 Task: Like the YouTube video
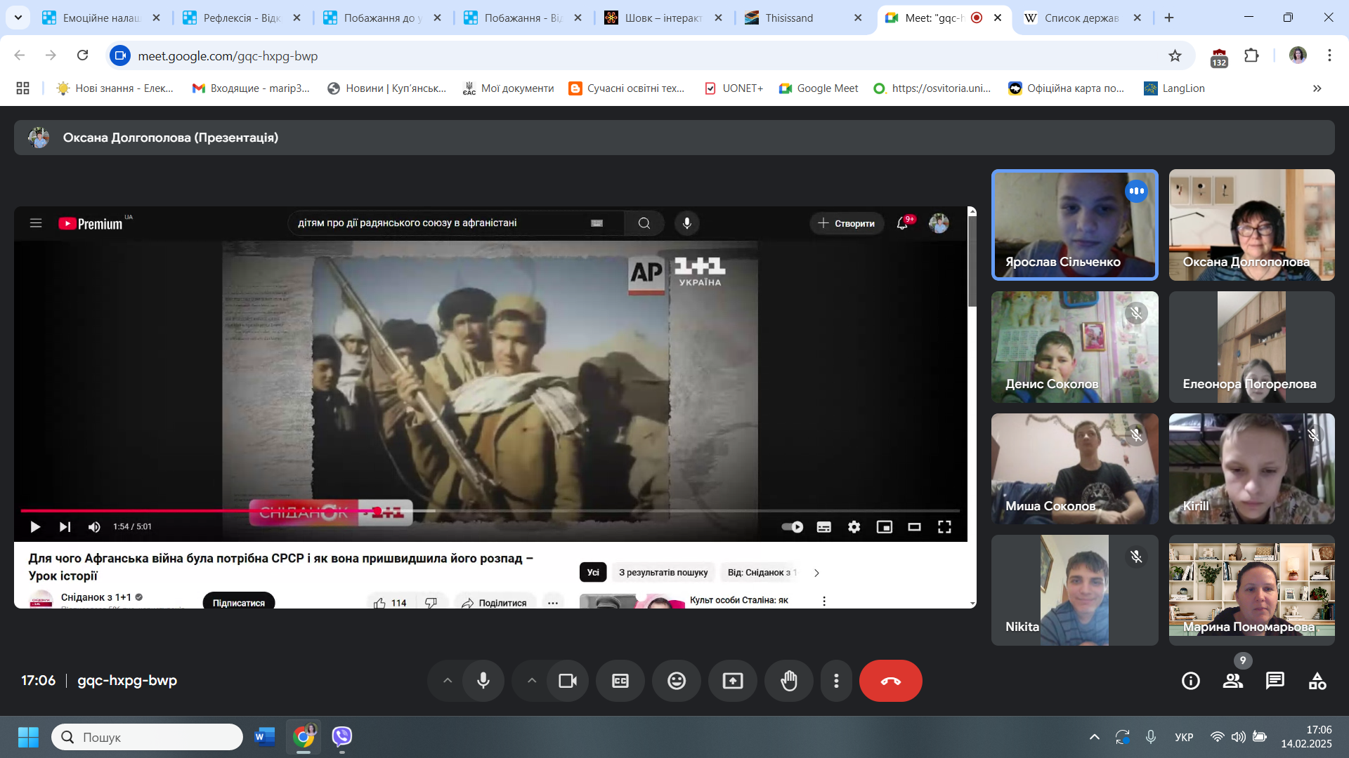[389, 603]
